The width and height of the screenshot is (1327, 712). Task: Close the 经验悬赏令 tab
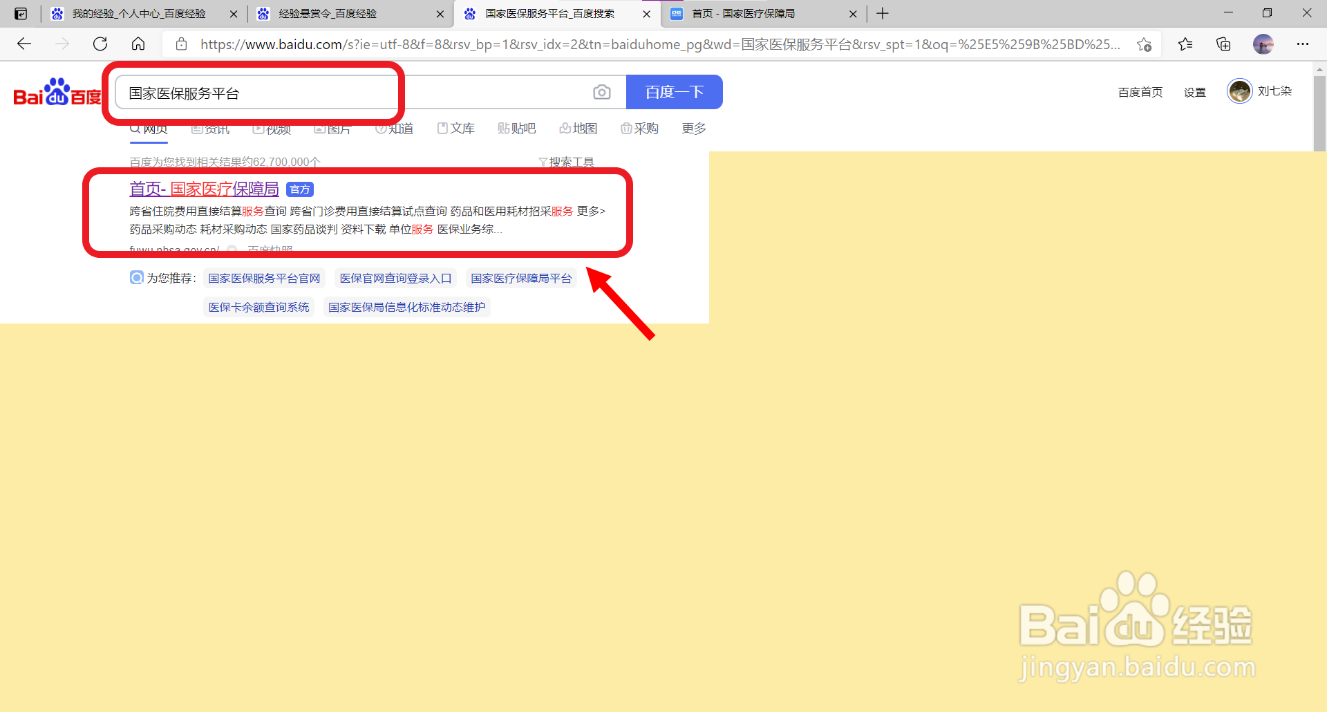[x=440, y=14]
